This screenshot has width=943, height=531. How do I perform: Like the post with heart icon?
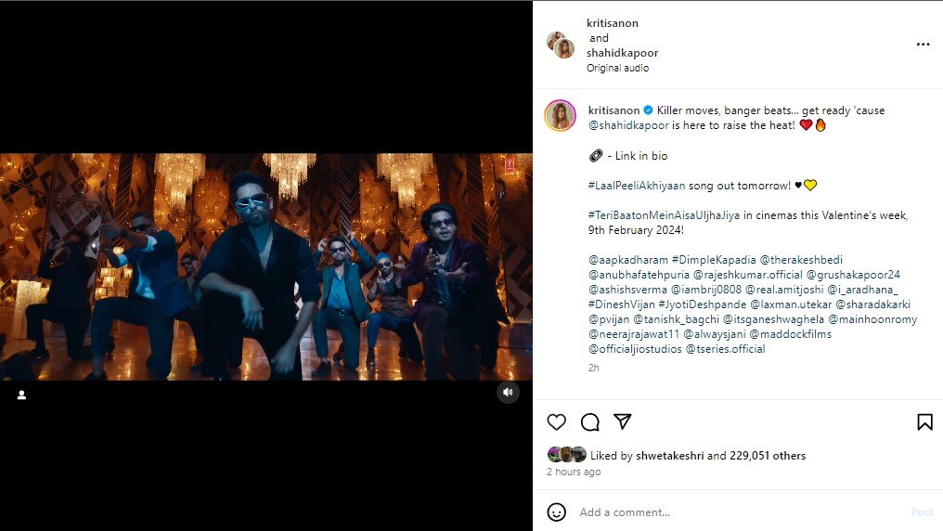click(x=556, y=422)
